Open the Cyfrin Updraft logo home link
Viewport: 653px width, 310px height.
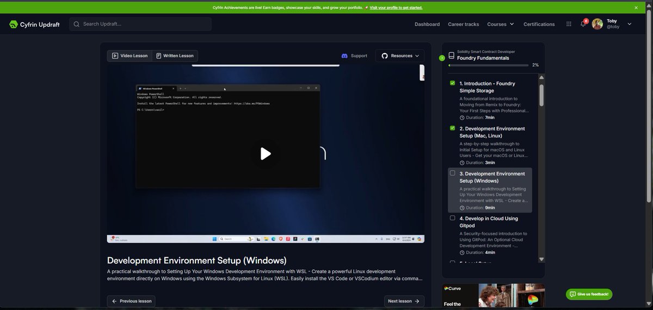pos(34,24)
